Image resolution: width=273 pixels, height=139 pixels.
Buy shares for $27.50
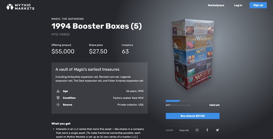click(x=193, y=116)
